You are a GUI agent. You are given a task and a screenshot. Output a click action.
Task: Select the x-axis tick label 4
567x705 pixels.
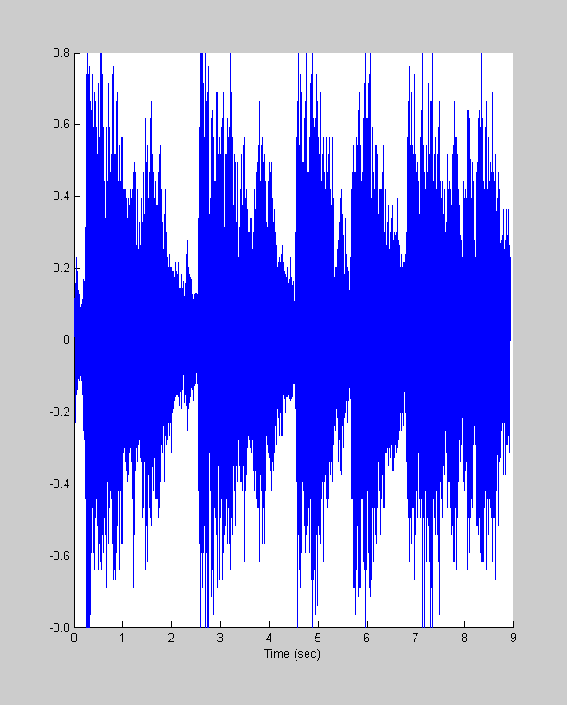coord(269,638)
